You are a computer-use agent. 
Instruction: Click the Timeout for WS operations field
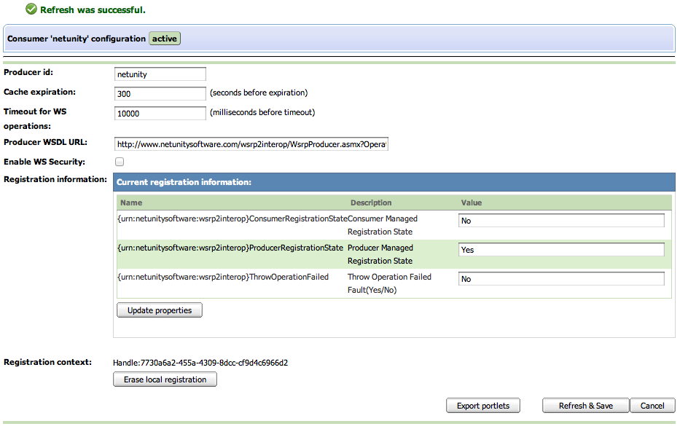[160, 114]
